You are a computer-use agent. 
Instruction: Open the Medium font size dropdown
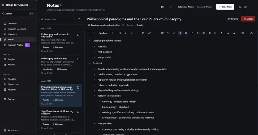point(104,33)
